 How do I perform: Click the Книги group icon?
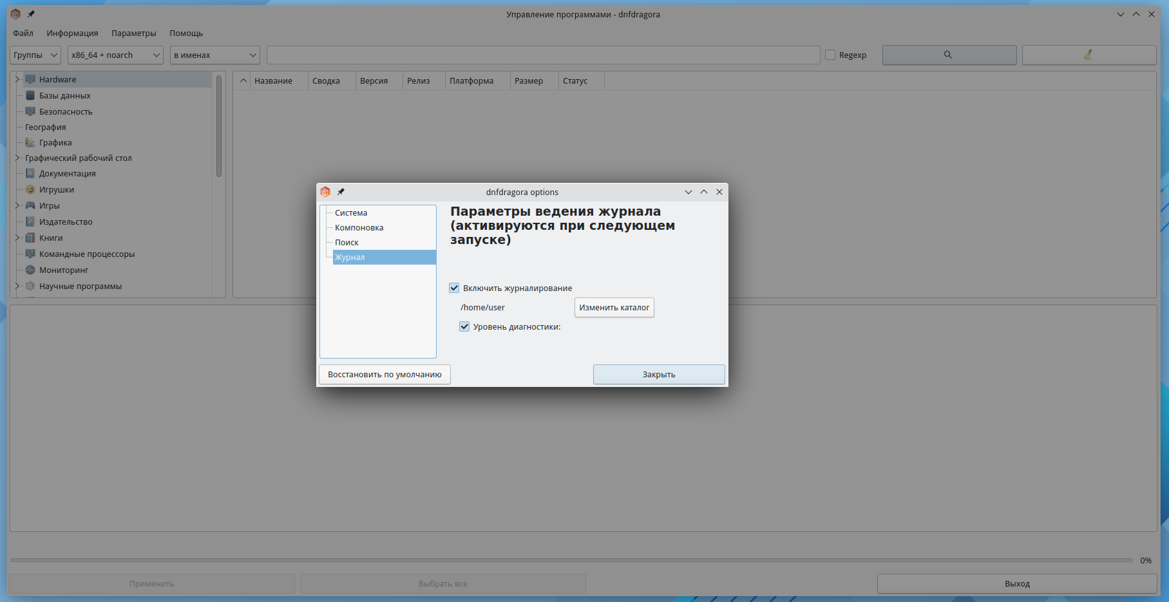[x=30, y=238]
